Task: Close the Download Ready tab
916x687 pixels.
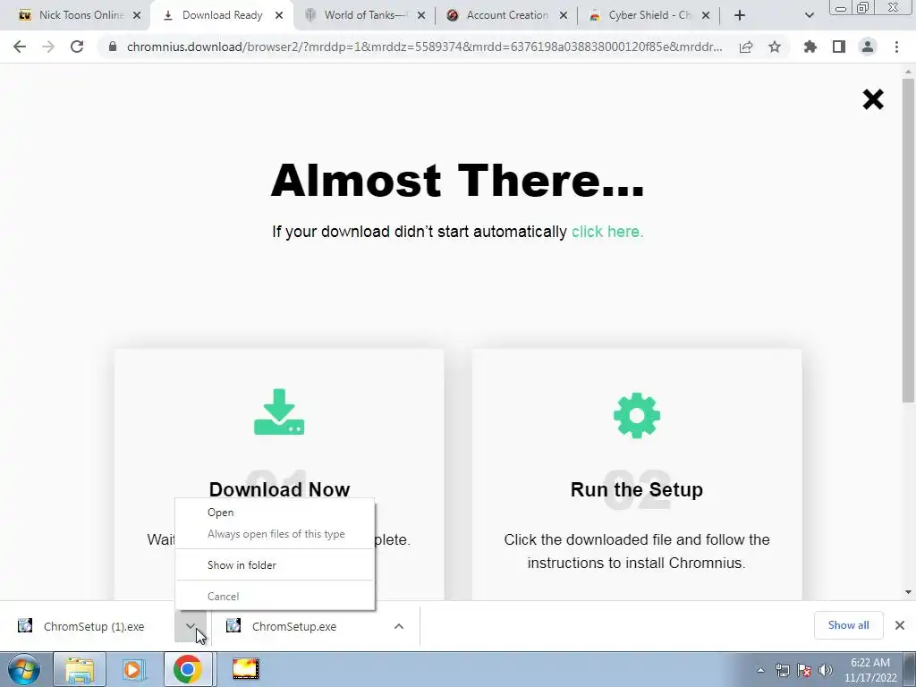Action: (279, 15)
